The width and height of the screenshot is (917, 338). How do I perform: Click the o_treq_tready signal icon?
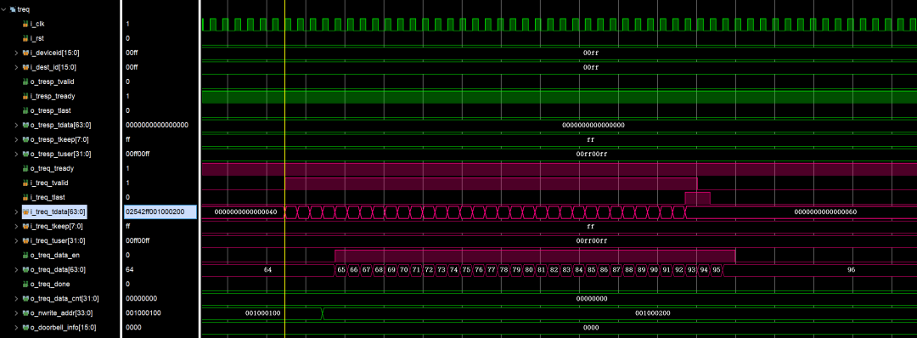pyautogui.click(x=25, y=168)
